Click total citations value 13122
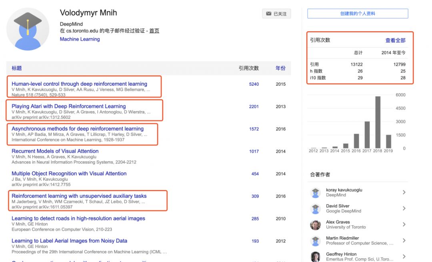 click(356, 64)
